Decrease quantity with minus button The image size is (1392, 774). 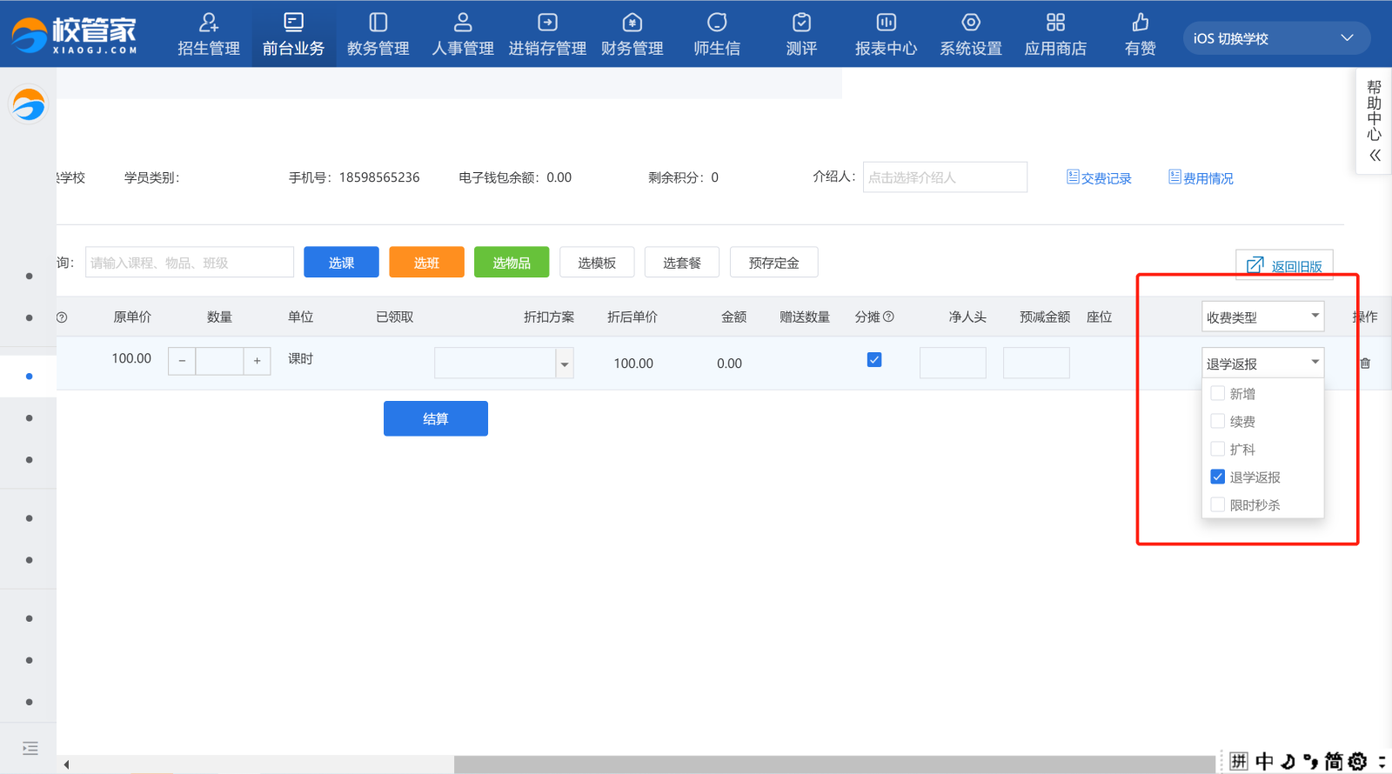(182, 360)
